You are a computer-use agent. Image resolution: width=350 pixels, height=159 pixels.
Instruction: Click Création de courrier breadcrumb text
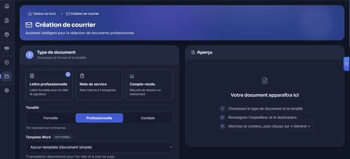coord(85,14)
